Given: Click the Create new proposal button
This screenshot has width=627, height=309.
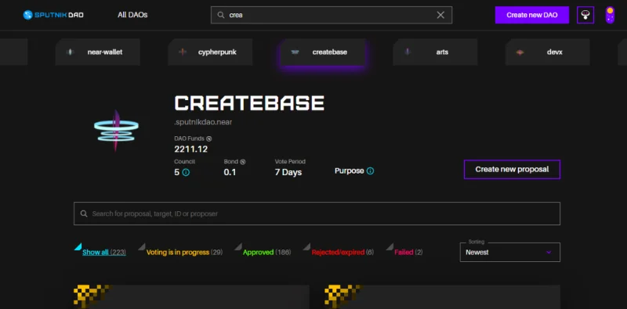Looking at the screenshot, I should point(512,169).
